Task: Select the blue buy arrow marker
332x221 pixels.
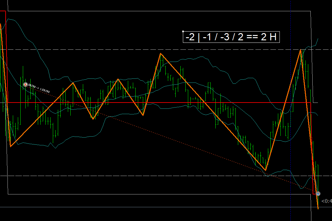Action: pyautogui.click(x=318, y=194)
